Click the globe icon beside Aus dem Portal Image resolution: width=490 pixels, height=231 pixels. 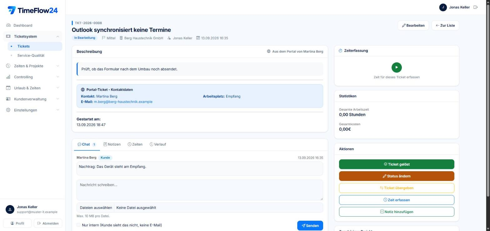click(x=269, y=51)
